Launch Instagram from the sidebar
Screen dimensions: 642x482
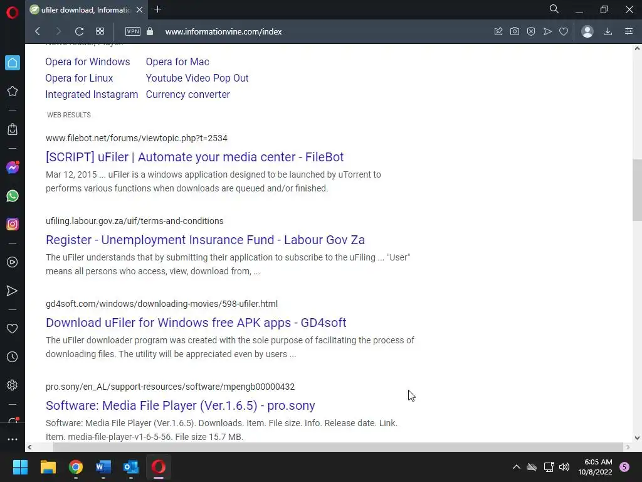pyautogui.click(x=13, y=224)
